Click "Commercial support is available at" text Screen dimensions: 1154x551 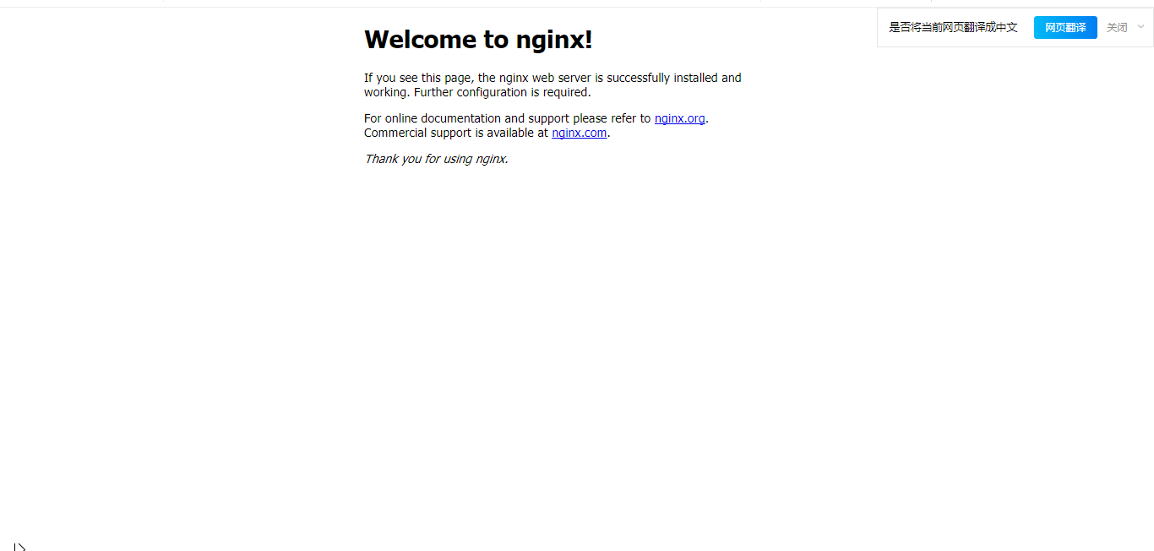[x=456, y=133]
